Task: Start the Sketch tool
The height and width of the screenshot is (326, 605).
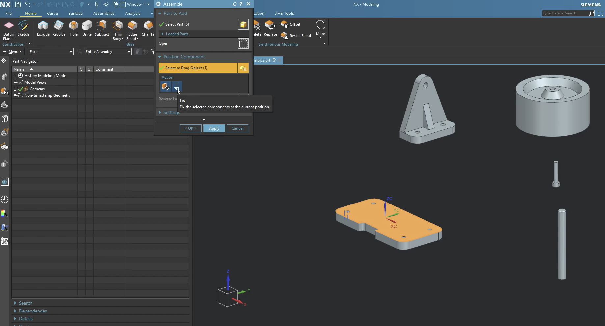Action: [23, 29]
